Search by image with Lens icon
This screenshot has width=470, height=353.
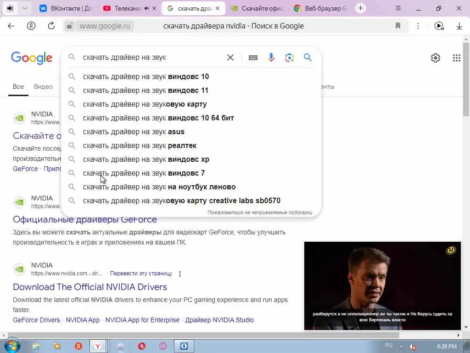tap(289, 57)
